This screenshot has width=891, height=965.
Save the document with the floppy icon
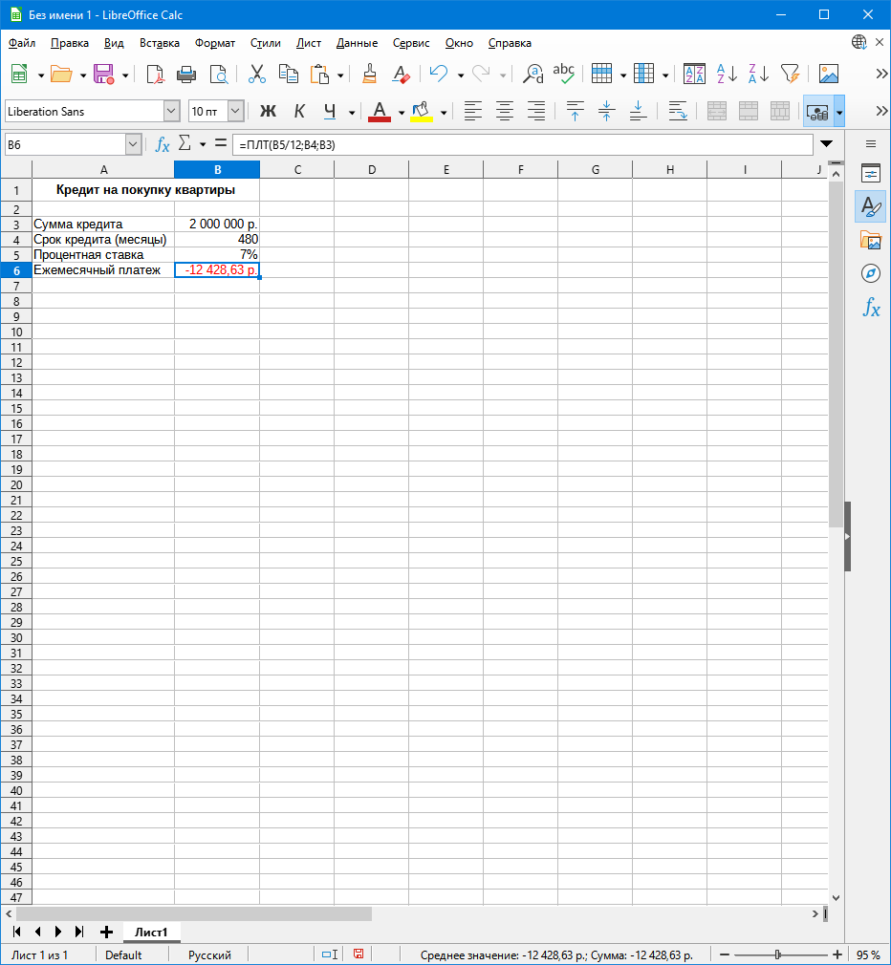click(x=103, y=75)
